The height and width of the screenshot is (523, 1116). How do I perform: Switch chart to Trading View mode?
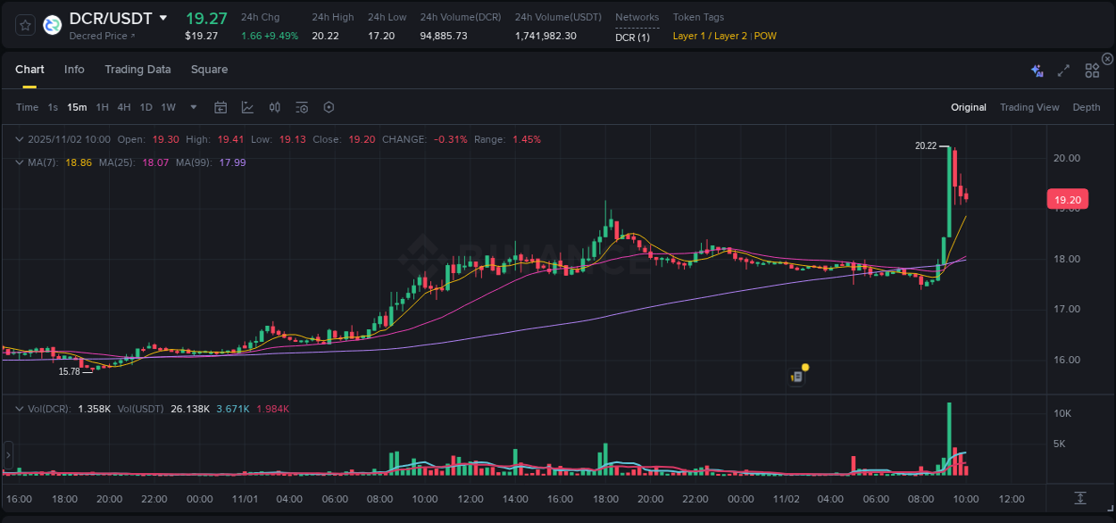point(1029,107)
